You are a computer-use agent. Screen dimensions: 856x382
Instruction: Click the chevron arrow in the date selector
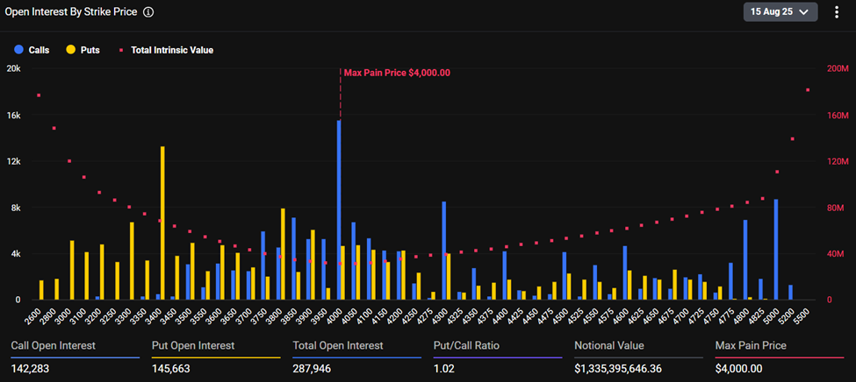(x=804, y=12)
